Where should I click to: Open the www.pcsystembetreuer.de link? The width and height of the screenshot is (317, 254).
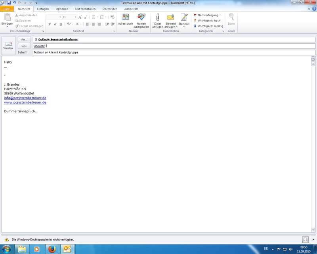pos(25,102)
